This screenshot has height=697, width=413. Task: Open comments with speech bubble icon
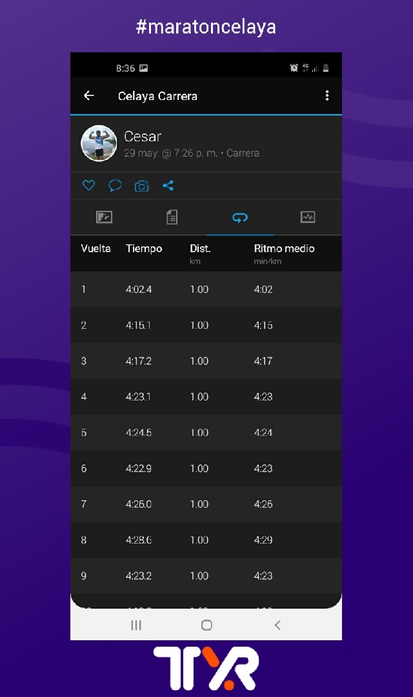pyautogui.click(x=115, y=186)
